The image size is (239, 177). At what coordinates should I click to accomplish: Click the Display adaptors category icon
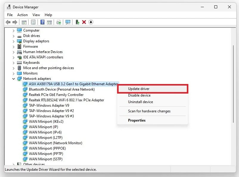(x=19, y=41)
